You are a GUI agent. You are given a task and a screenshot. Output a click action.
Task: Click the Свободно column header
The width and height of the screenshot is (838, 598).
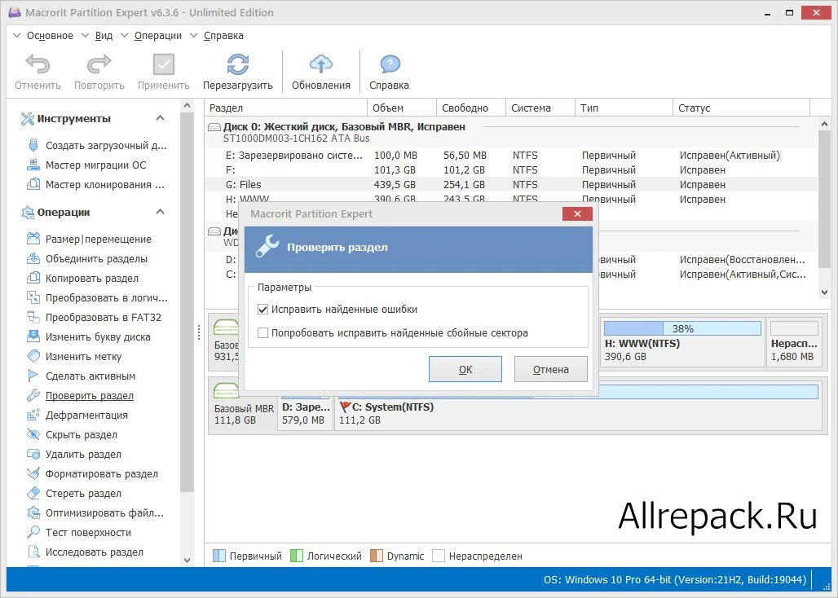pos(471,108)
